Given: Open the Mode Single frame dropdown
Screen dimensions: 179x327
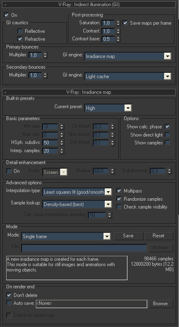Looking at the screenshot, I should (66, 236).
